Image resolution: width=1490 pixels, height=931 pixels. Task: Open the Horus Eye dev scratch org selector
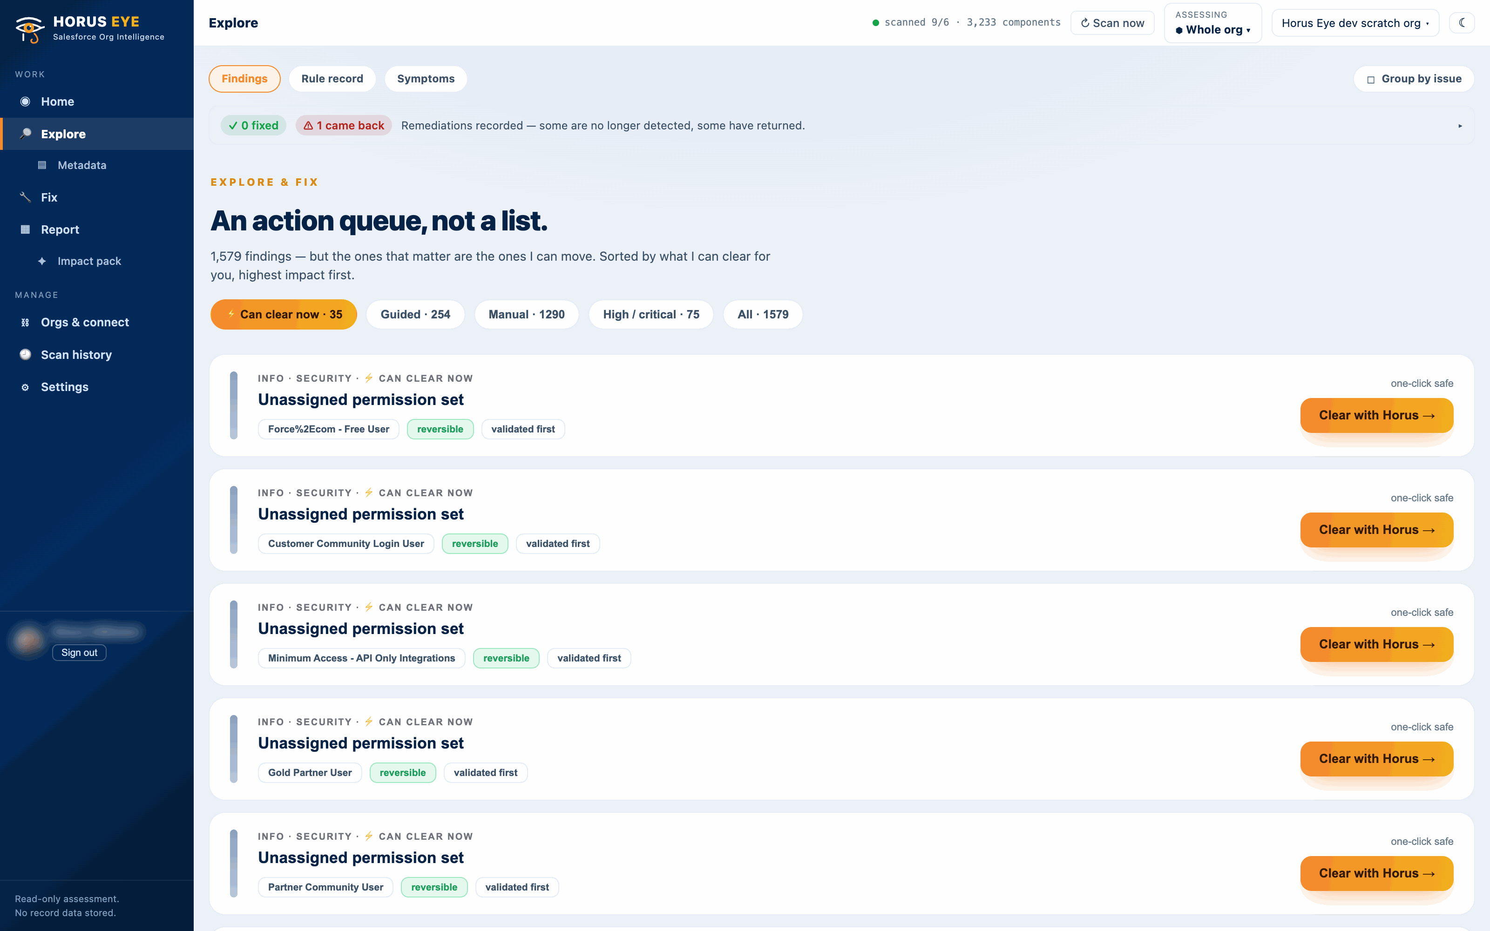pyautogui.click(x=1355, y=23)
